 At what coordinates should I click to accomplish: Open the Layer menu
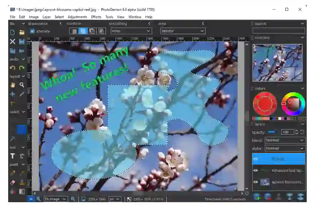pos(47,17)
